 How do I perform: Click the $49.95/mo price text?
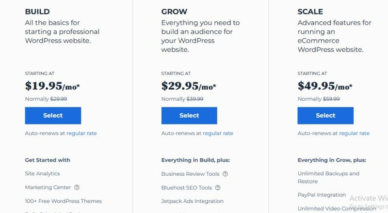325,86
